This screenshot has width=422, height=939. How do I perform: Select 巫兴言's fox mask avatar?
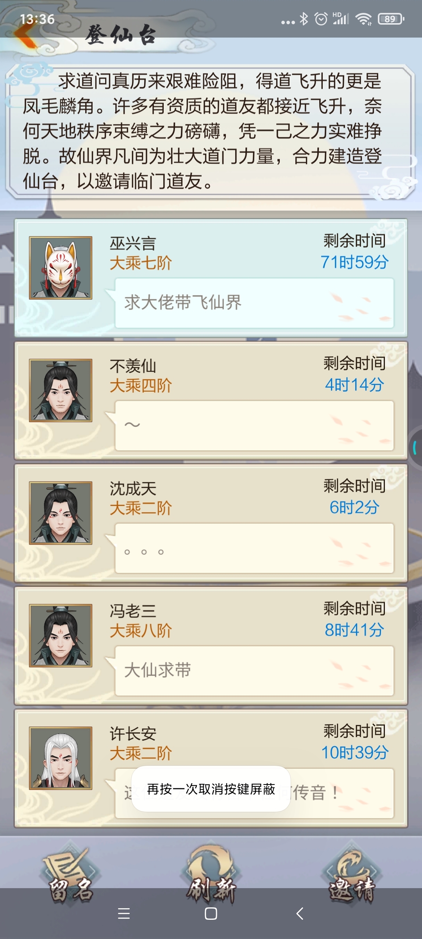[x=61, y=268]
